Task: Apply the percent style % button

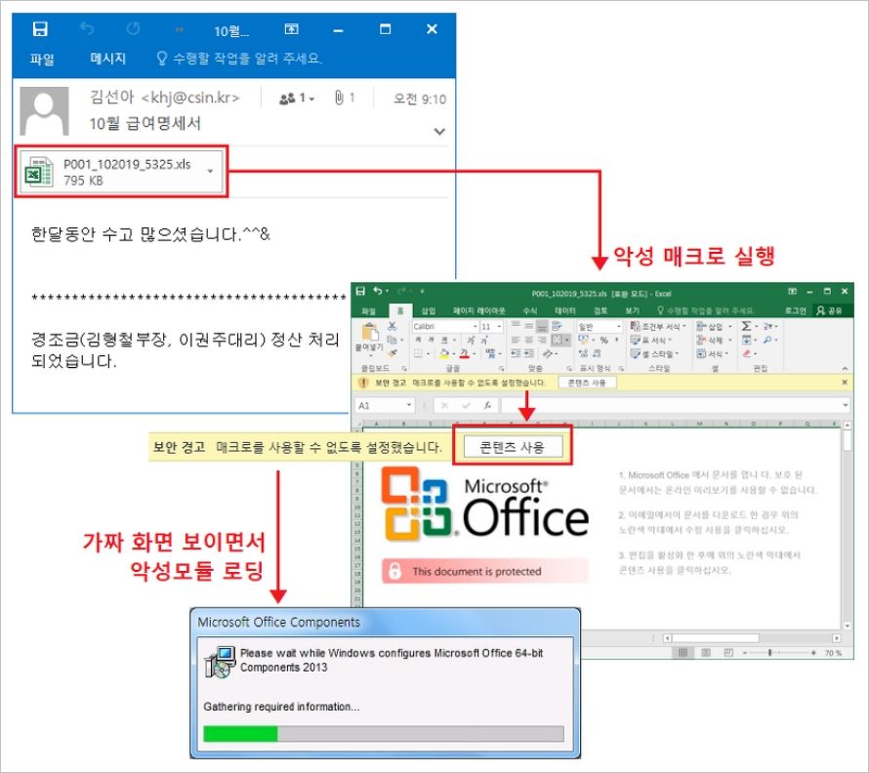Action: click(x=604, y=340)
